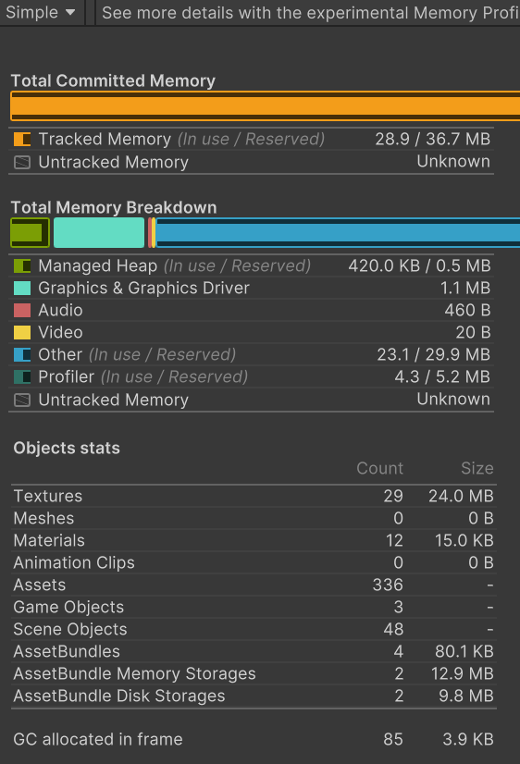This screenshot has width=520, height=764.
Task: Select the GC allocated in frame row
Action: pos(254,739)
